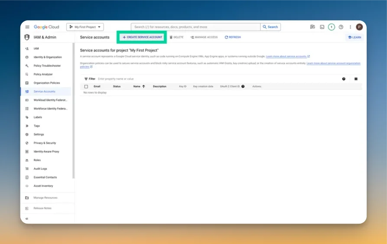
Task: Sort by the Email column header
Action: pyautogui.click(x=97, y=87)
